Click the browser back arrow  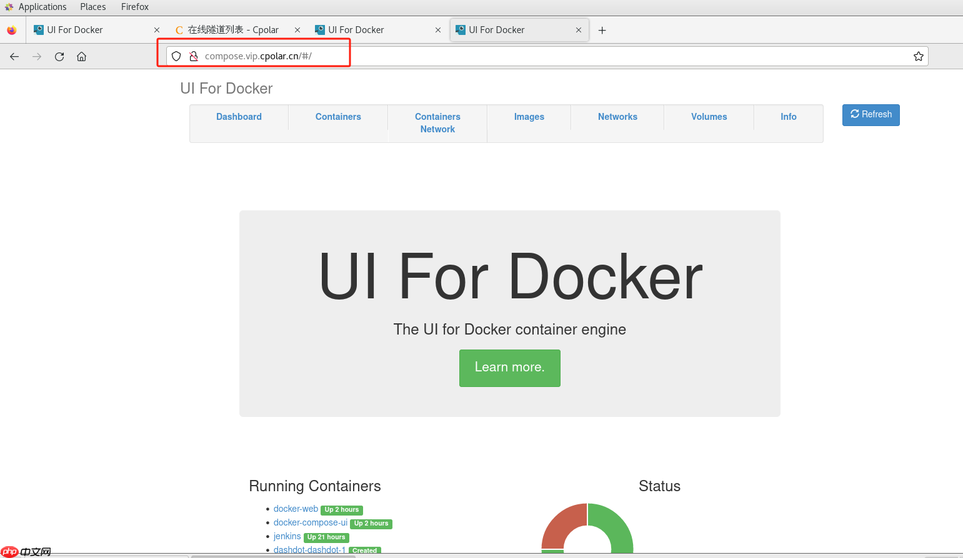(x=14, y=57)
